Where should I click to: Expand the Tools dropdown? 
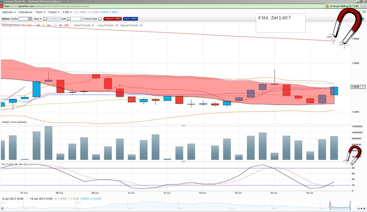click(40, 12)
